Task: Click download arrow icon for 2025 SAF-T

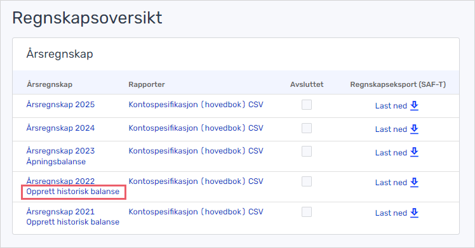Action: pos(415,105)
